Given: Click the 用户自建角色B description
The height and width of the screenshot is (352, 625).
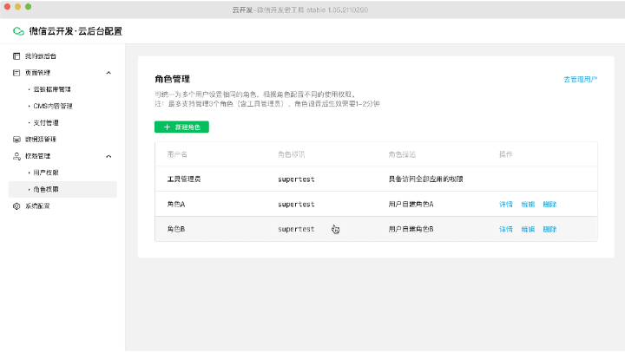Looking at the screenshot, I should [411, 230].
